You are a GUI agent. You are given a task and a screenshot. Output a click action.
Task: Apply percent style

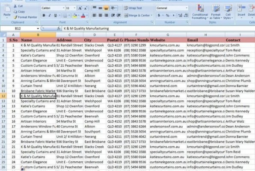coord(168,15)
